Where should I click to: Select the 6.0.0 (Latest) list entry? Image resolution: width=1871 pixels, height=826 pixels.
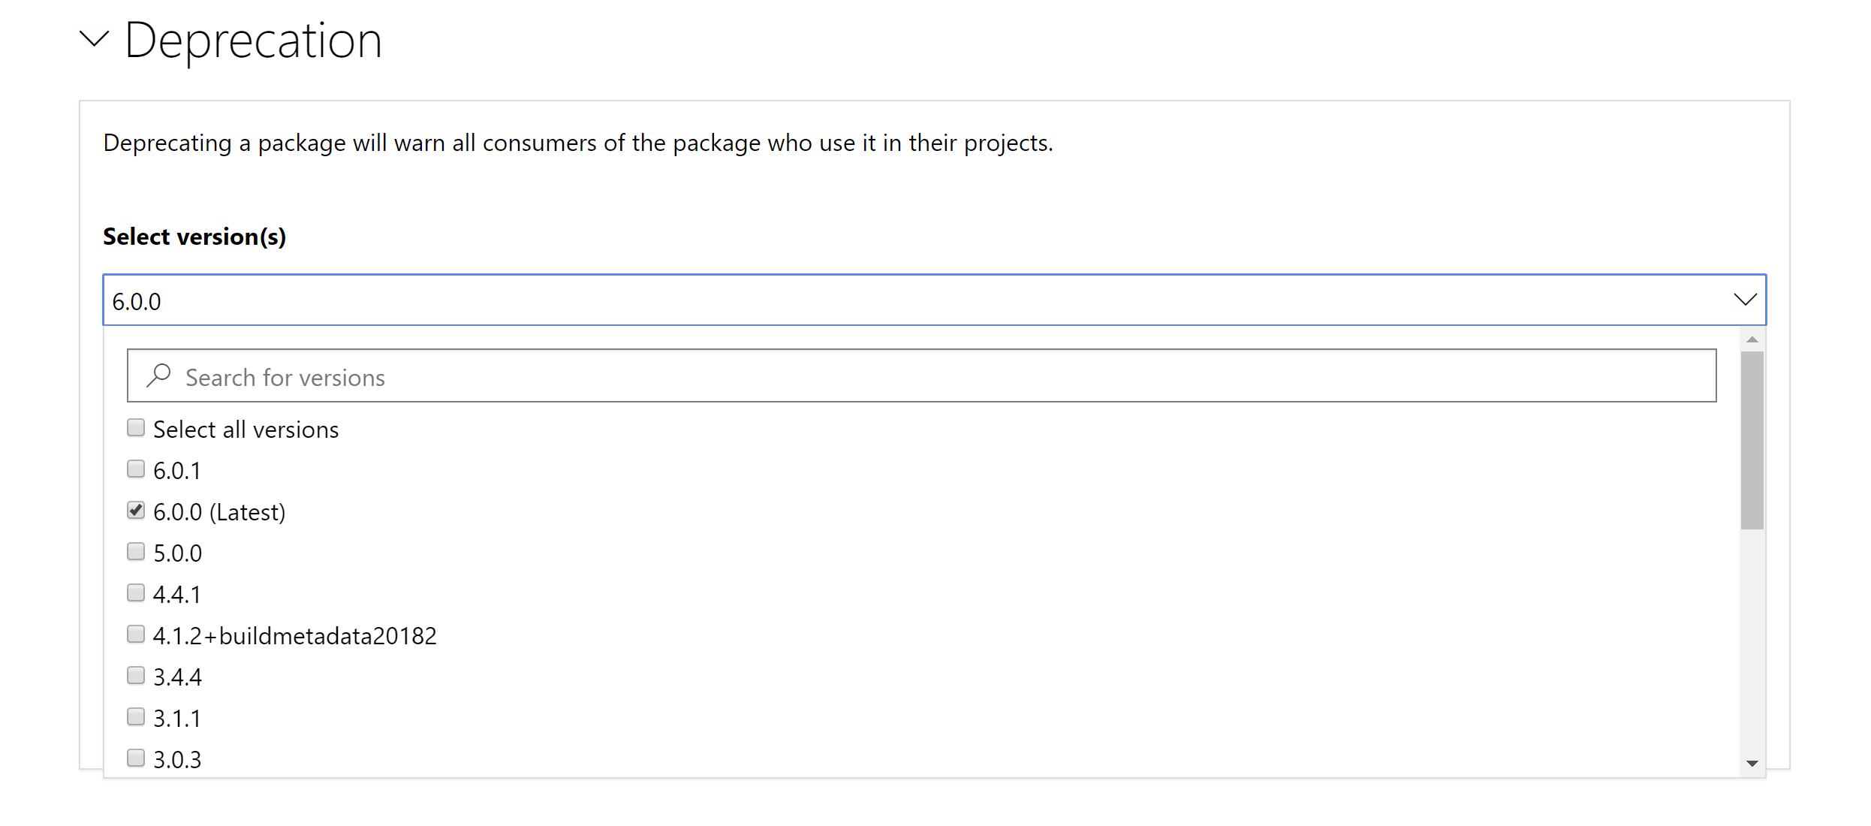pos(219,511)
